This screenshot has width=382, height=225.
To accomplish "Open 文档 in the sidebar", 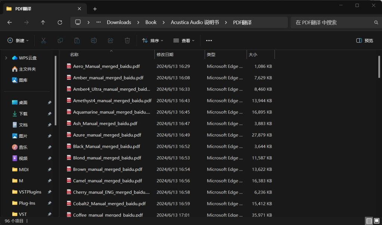I will (x=20, y=125).
